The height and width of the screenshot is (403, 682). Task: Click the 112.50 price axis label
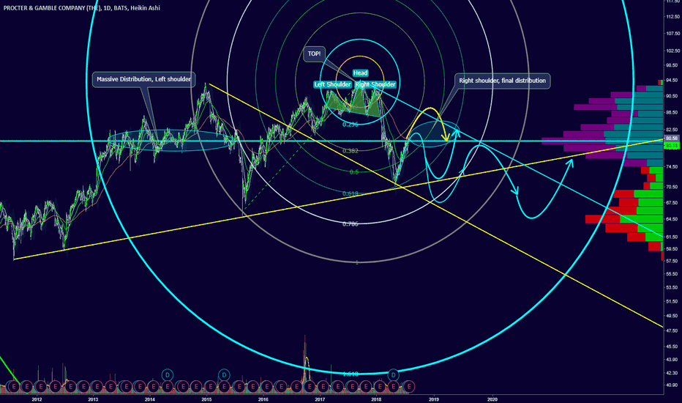point(673,17)
